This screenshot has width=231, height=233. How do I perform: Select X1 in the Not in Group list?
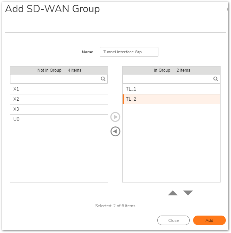point(59,89)
